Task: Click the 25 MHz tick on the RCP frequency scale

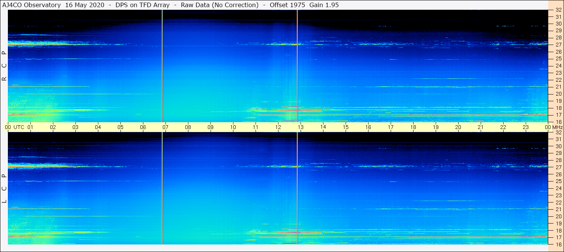Action: pos(558,59)
